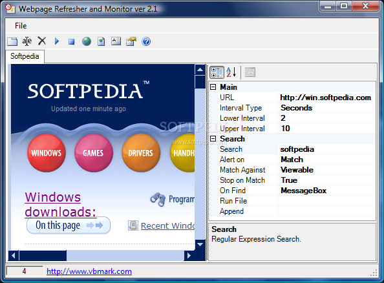Edit the Lower Interval value 2
Viewport: 384px width, 283px height.
[326, 118]
